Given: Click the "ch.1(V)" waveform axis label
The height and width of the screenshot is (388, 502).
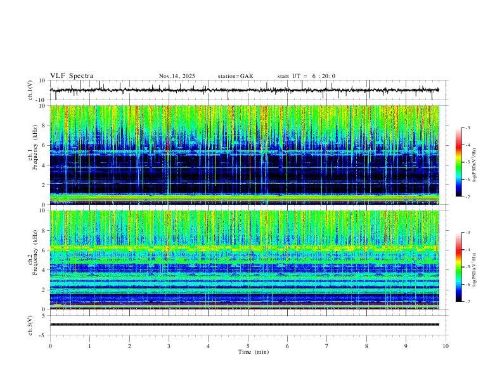Looking at the screenshot, I should point(30,90).
